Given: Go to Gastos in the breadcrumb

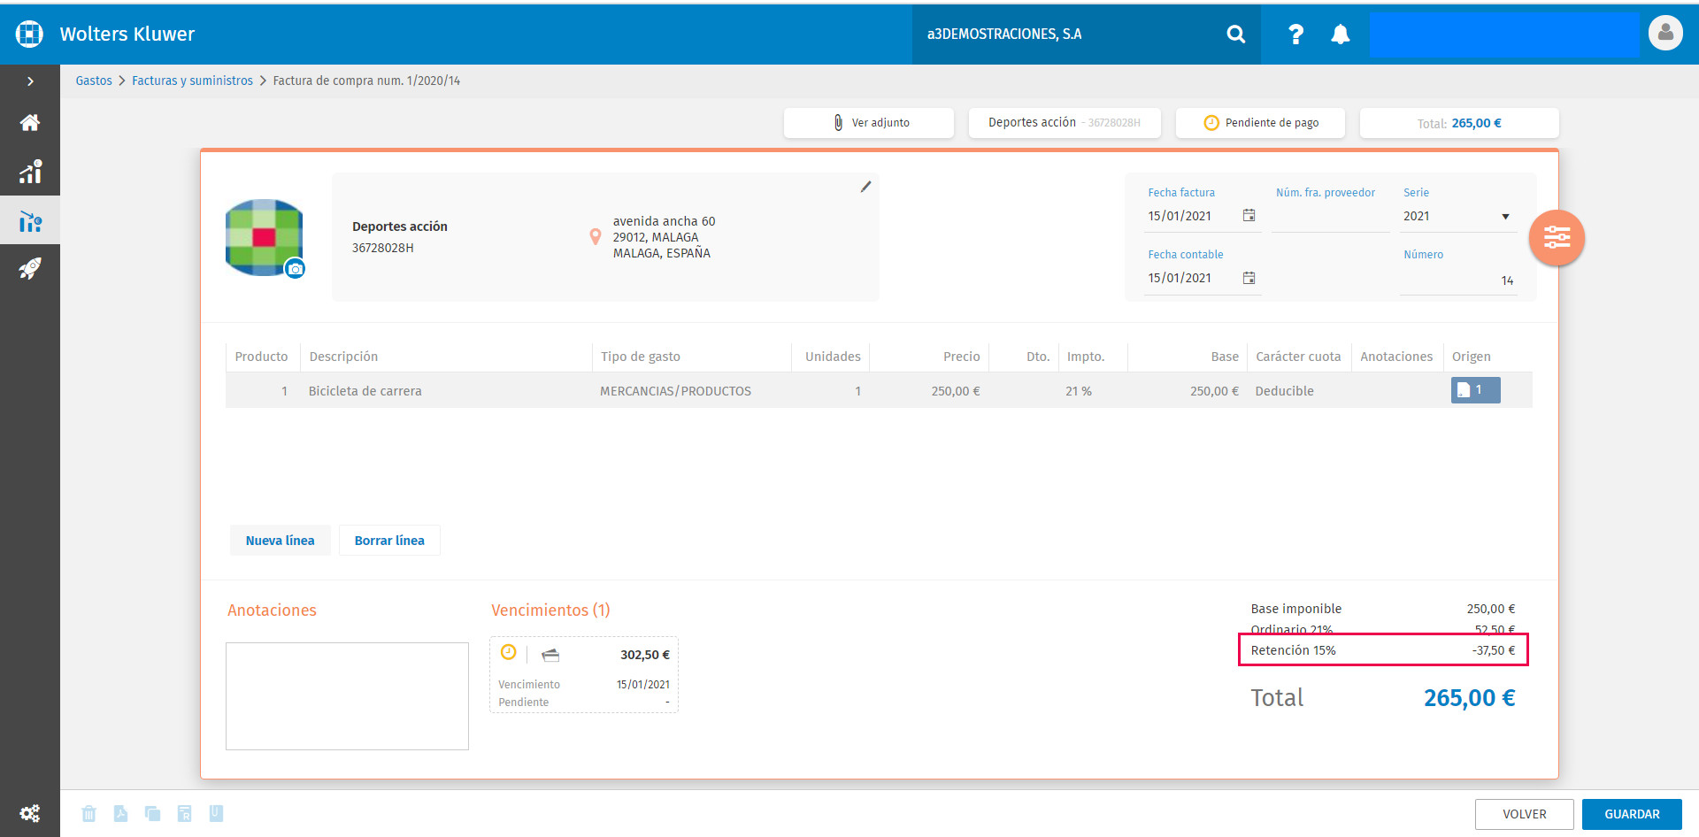Looking at the screenshot, I should point(94,81).
